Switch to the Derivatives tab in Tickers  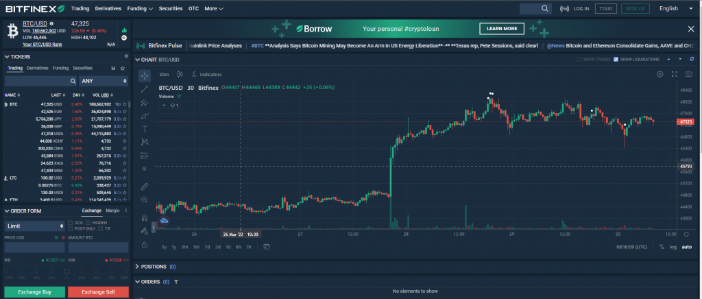pos(38,69)
